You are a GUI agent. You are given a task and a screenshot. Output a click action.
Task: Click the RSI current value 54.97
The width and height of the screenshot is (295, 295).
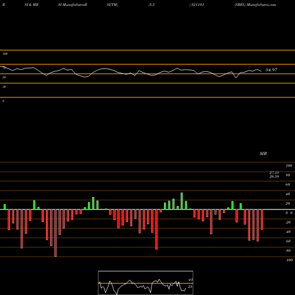(x=271, y=70)
